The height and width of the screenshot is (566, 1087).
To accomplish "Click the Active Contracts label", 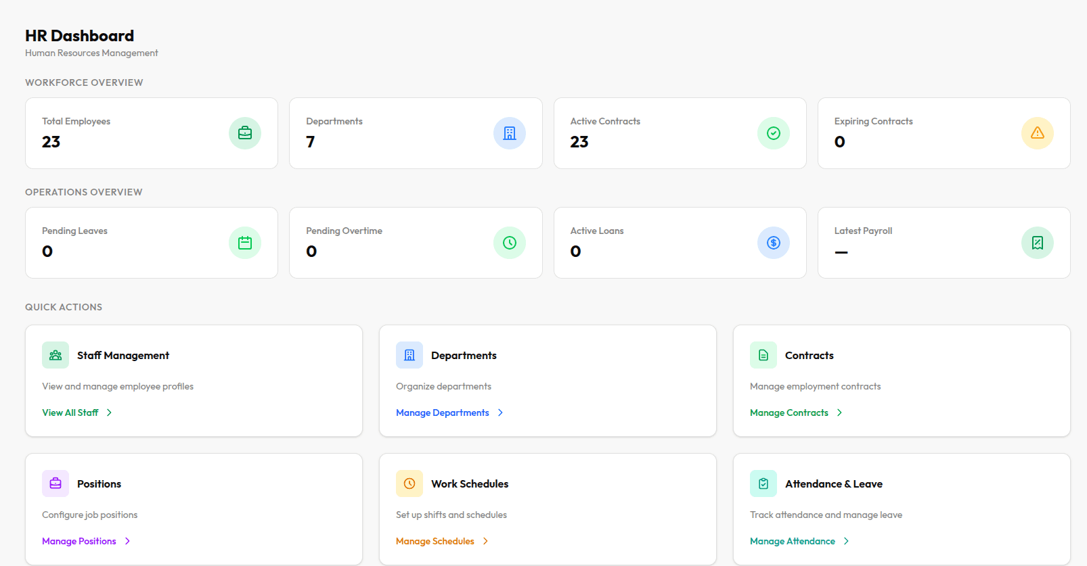I will point(605,121).
